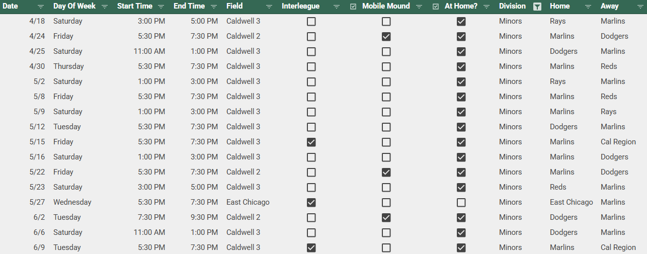Check Interleague for the 4/18 game
This screenshot has width=647, height=254.
(x=311, y=22)
